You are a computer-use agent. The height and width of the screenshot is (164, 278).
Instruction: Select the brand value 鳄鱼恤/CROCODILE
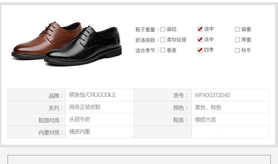tap(92, 95)
